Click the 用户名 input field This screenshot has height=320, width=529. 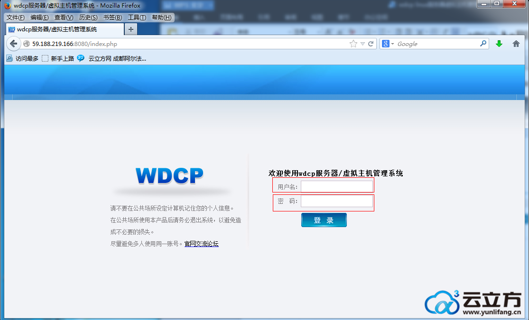coord(337,186)
